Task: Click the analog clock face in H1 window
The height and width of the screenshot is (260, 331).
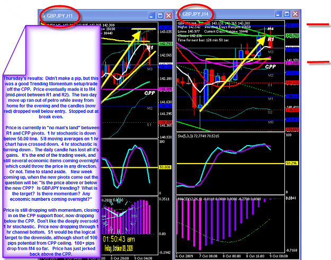Action: click(120, 216)
